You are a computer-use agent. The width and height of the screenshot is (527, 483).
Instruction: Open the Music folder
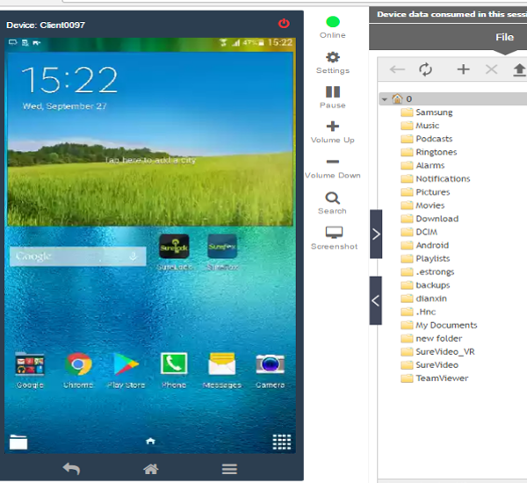coord(420,126)
